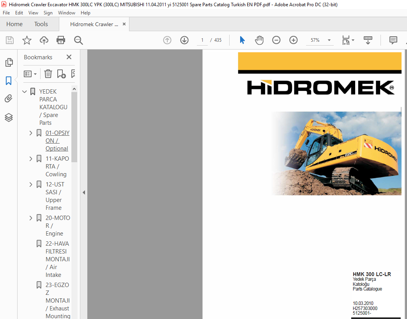This screenshot has height=319, width=407.
Task: Open the Sign menu
Action: [48, 13]
